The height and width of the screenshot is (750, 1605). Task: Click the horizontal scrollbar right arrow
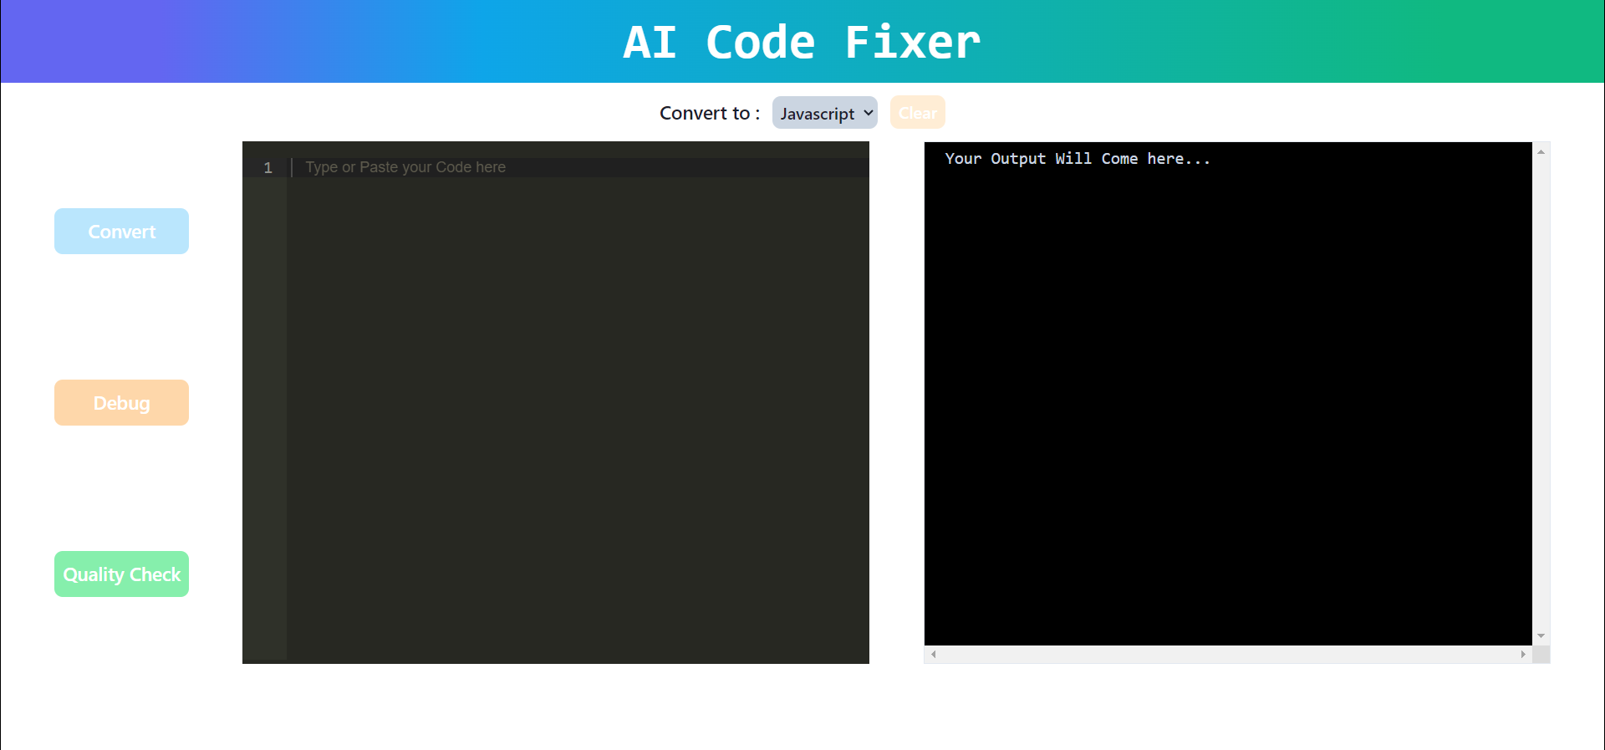(1523, 654)
